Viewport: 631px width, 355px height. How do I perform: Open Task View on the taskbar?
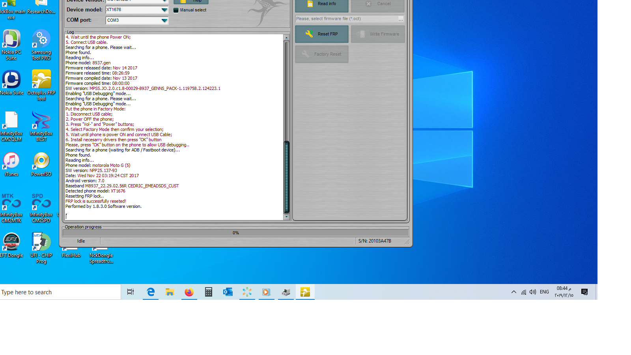tap(131, 292)
